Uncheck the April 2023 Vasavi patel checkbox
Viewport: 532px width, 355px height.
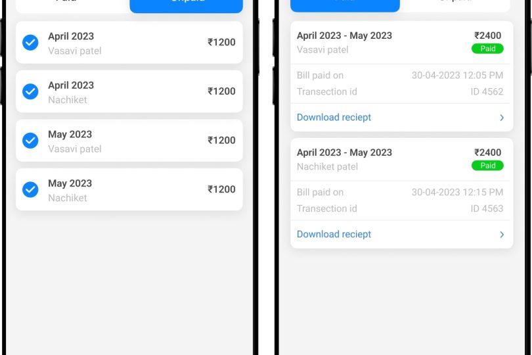(30, 43)
